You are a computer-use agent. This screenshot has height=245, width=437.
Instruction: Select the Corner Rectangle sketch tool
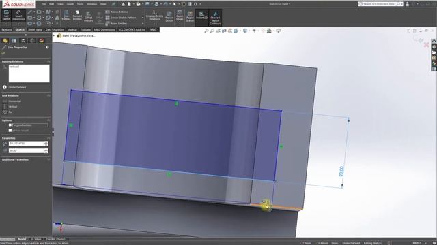30,18
